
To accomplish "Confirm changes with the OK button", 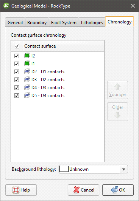I will [118, 190].
